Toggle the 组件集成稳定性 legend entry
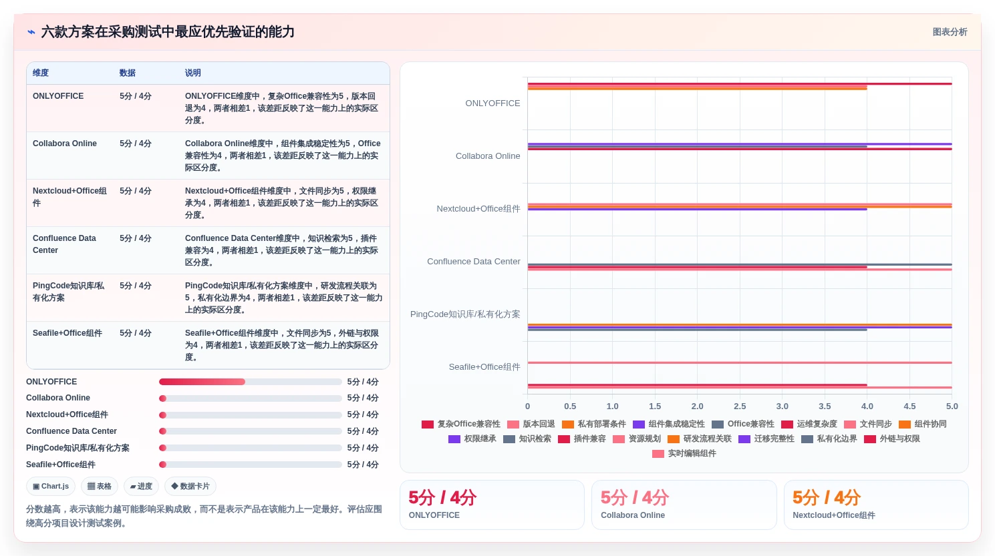995x556 pixels. 668,424
